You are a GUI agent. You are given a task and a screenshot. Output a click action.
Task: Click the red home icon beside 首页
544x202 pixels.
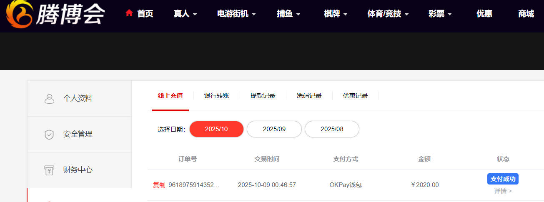[x=129, y=13]
